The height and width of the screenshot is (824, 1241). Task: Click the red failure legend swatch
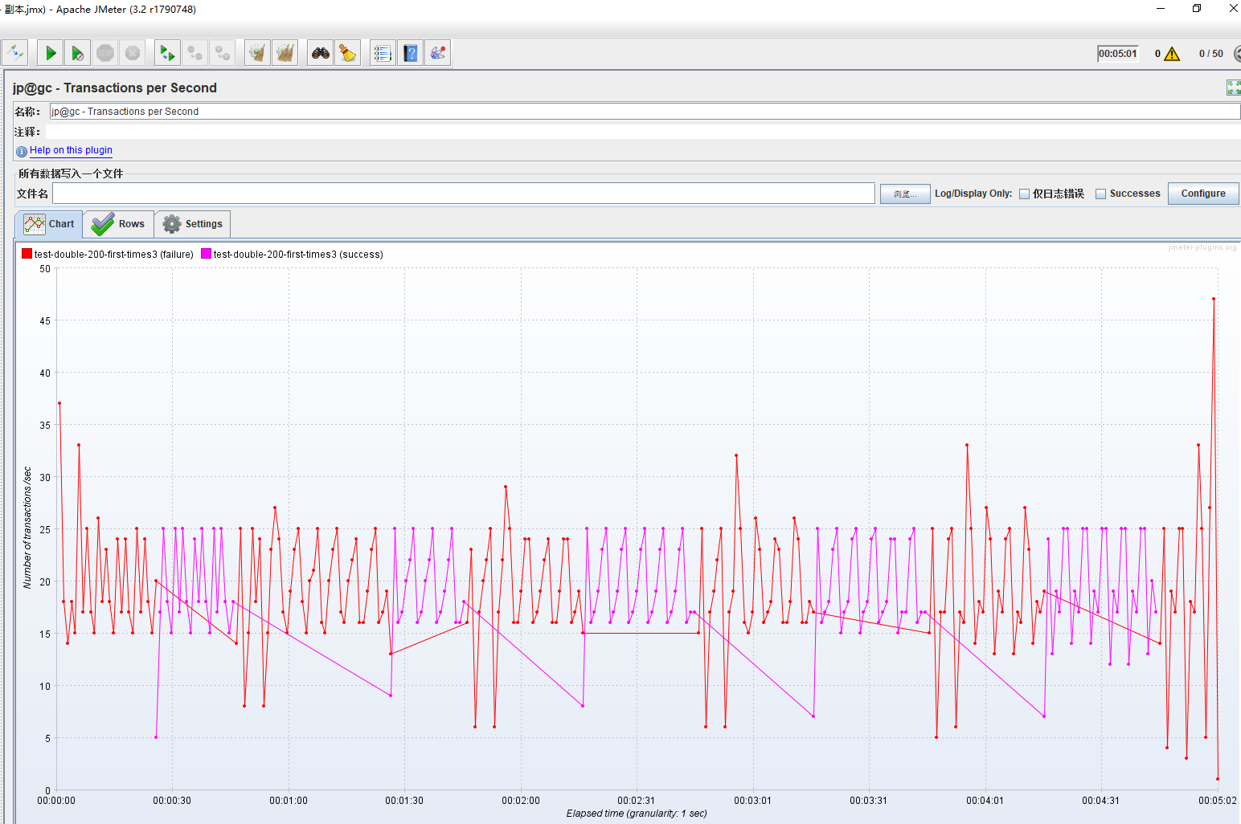pyautogui.click(x=27, y=254)
